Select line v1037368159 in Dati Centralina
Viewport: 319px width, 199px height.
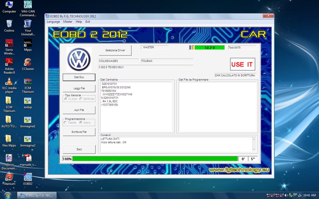point(110,105)
